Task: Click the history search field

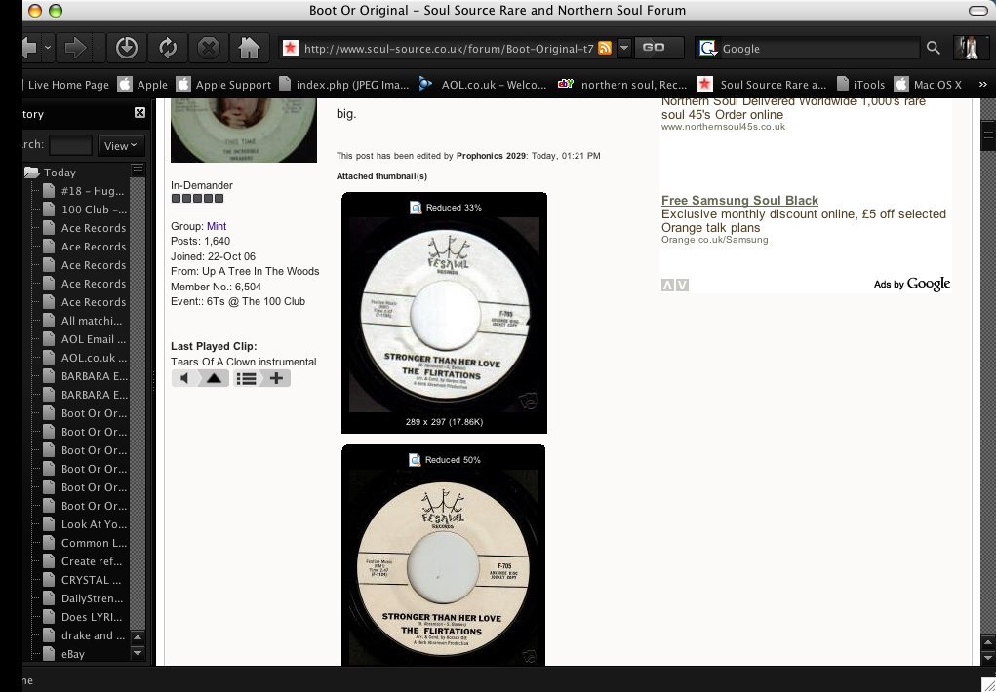Action: tap(70, 145)
